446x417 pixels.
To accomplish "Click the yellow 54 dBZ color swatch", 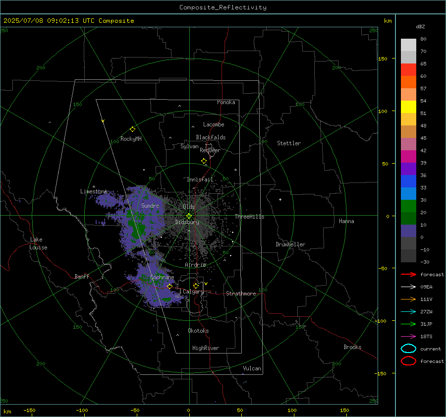I will [x=408, y=107].
